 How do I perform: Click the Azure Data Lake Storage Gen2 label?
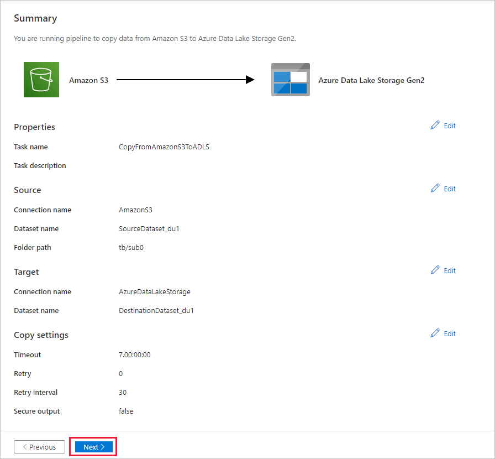pos(371,80)
